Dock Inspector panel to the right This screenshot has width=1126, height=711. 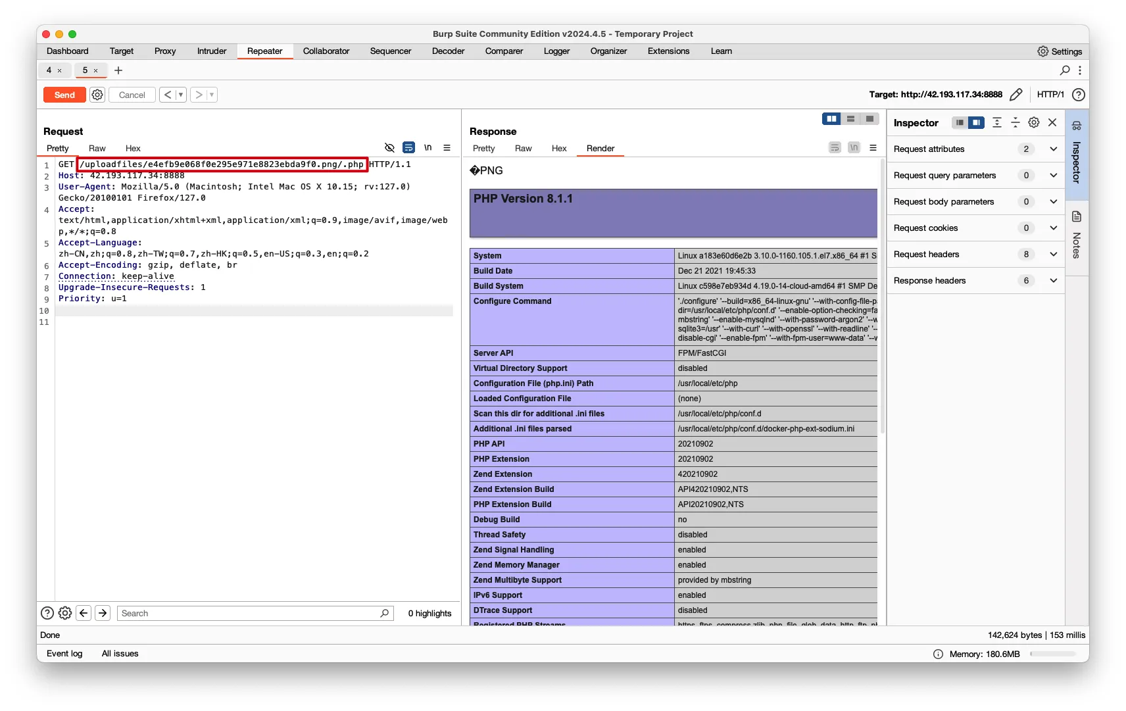click(976, 122)
